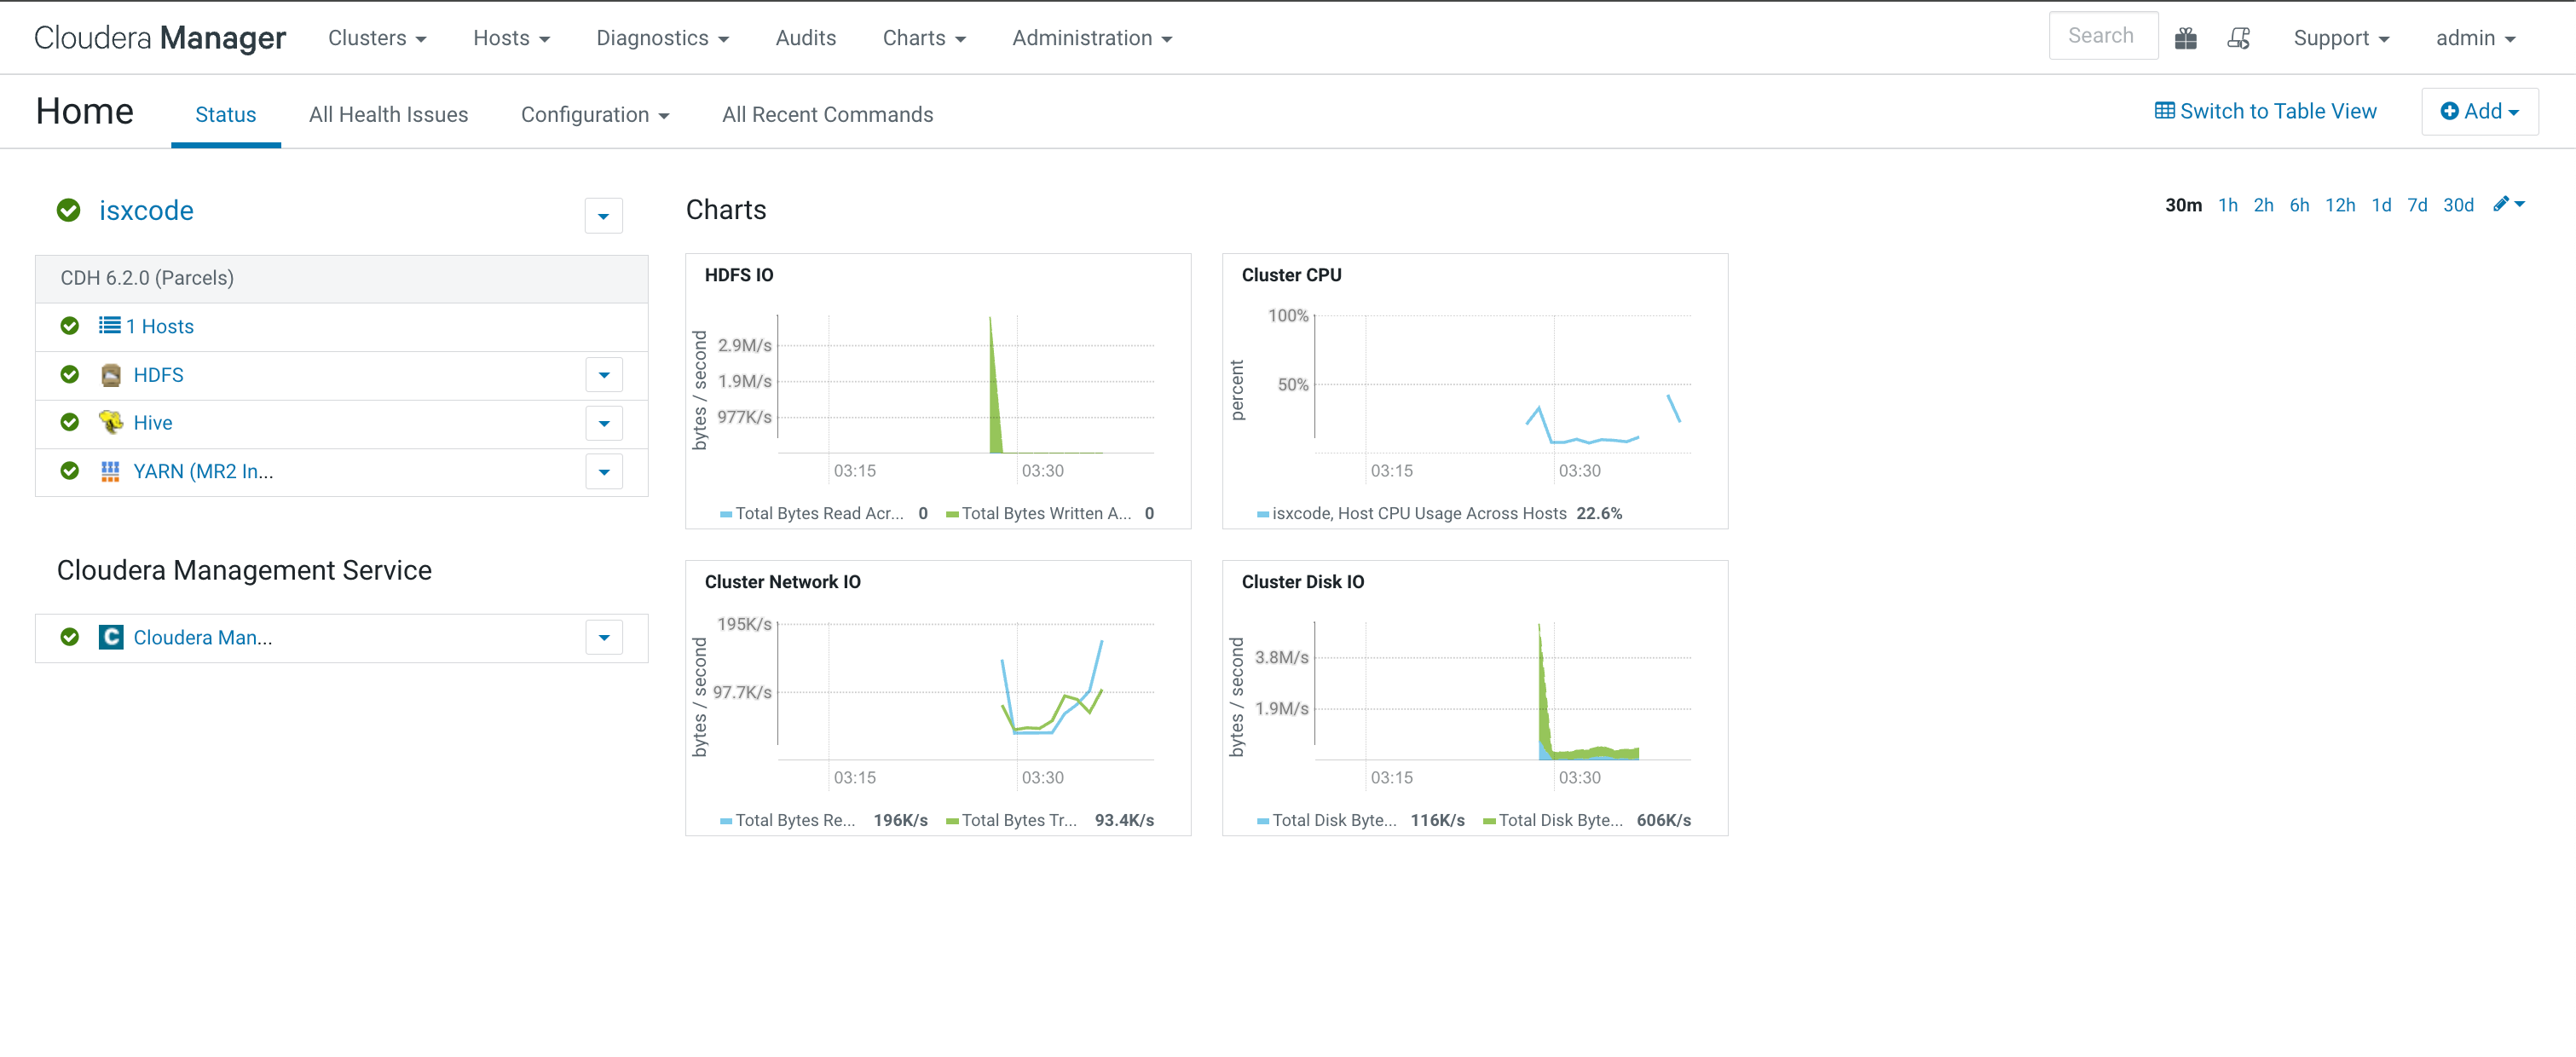Click the Hive bee icon
2576x1057 pixels.
[111, 423]
